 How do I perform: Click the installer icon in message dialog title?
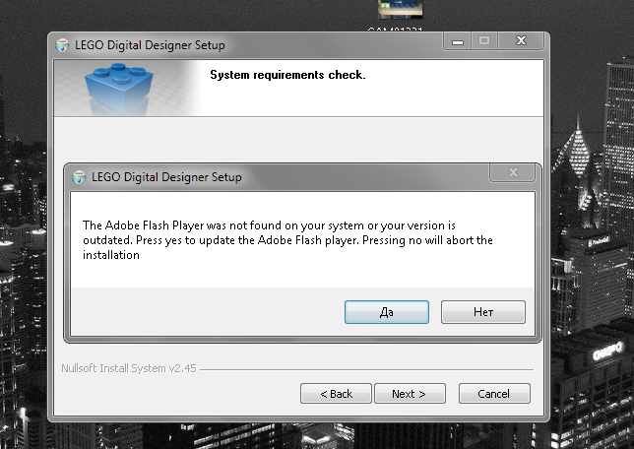(79, 177)
